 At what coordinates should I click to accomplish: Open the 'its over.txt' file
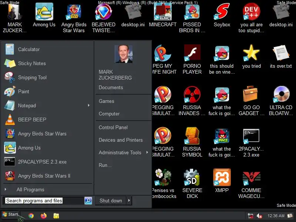click(x=281, y=57)
